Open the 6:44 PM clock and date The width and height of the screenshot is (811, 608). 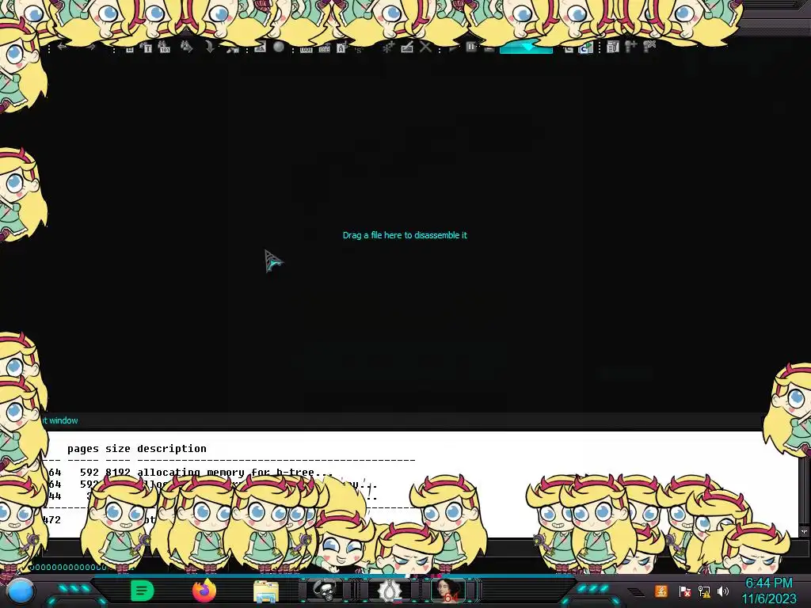click(x=769, y=591)
